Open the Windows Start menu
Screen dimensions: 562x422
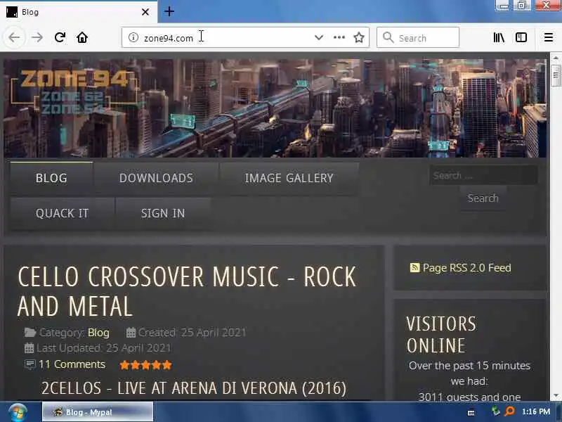18,412
